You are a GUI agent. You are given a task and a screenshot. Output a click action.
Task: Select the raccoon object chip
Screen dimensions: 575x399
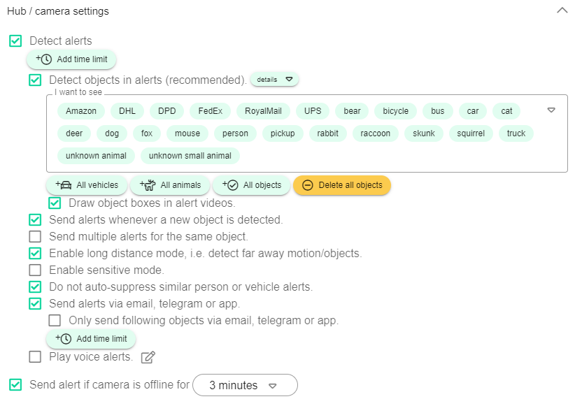pyautogui.click(x=375, y=133)
